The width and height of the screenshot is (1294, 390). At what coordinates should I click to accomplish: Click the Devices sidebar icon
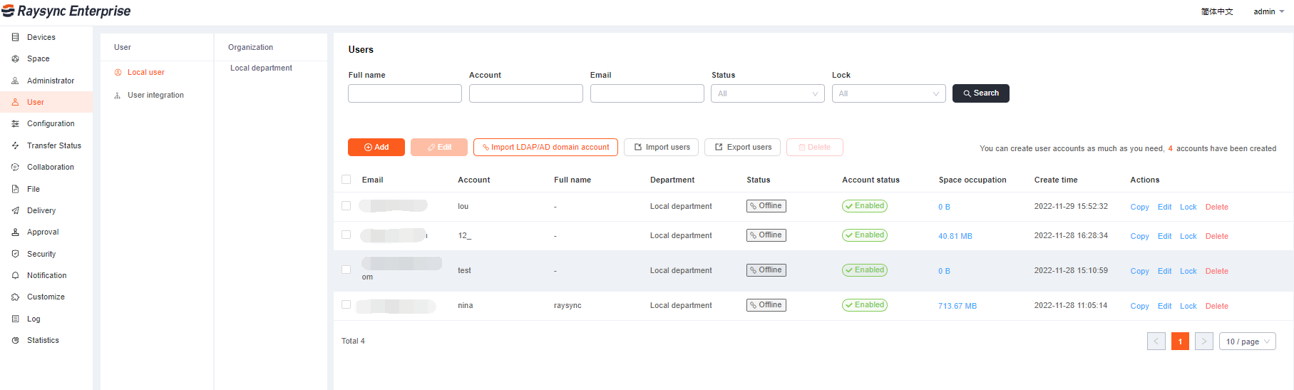click(15, 37)
